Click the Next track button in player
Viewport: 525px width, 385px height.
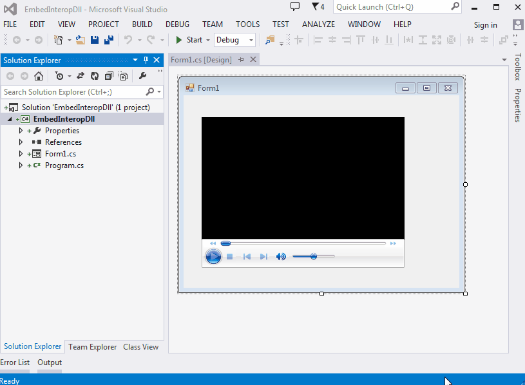tap(263, 256)
